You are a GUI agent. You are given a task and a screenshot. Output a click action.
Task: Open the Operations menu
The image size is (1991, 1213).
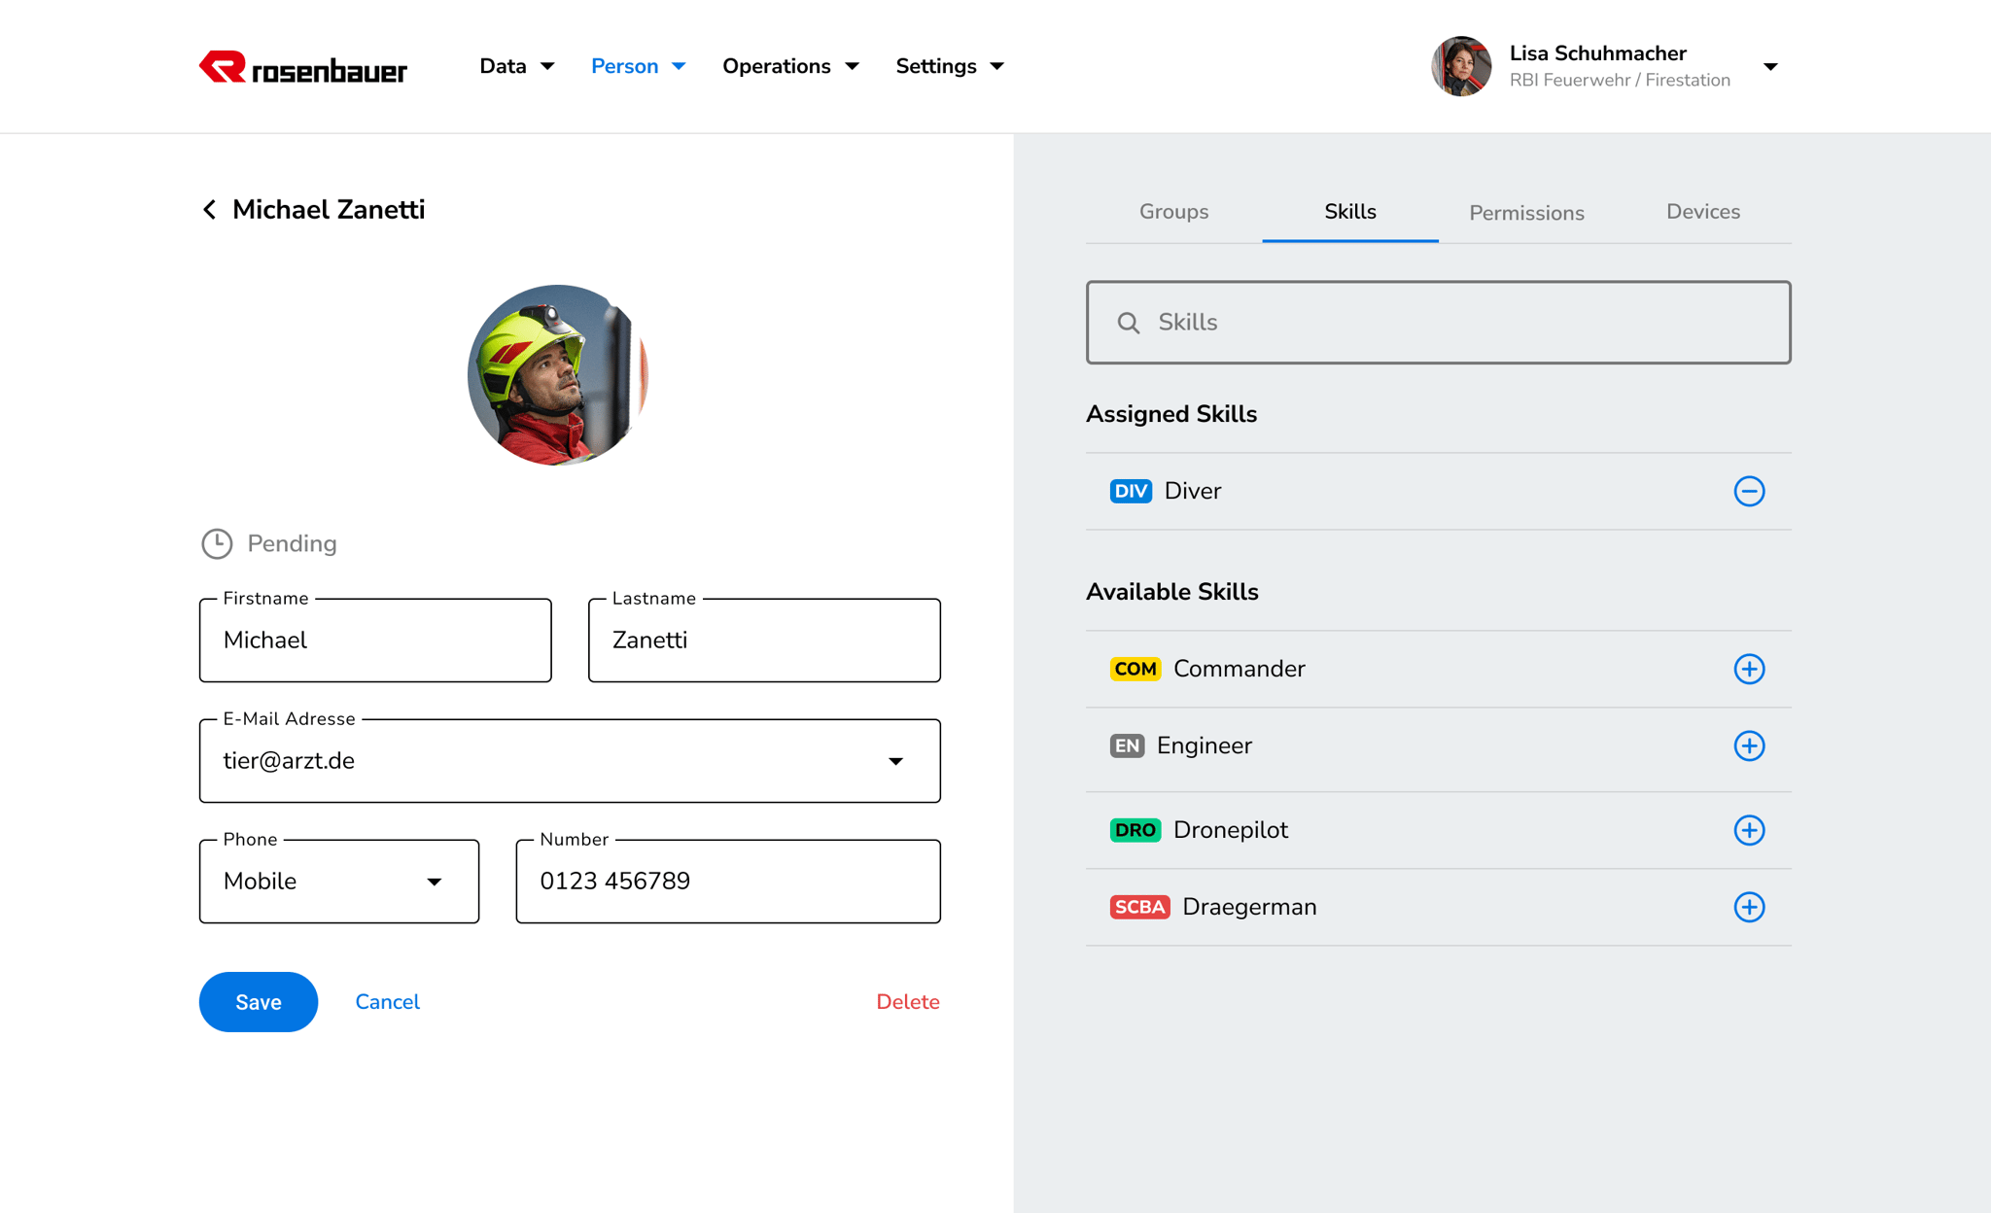(789, 66)
